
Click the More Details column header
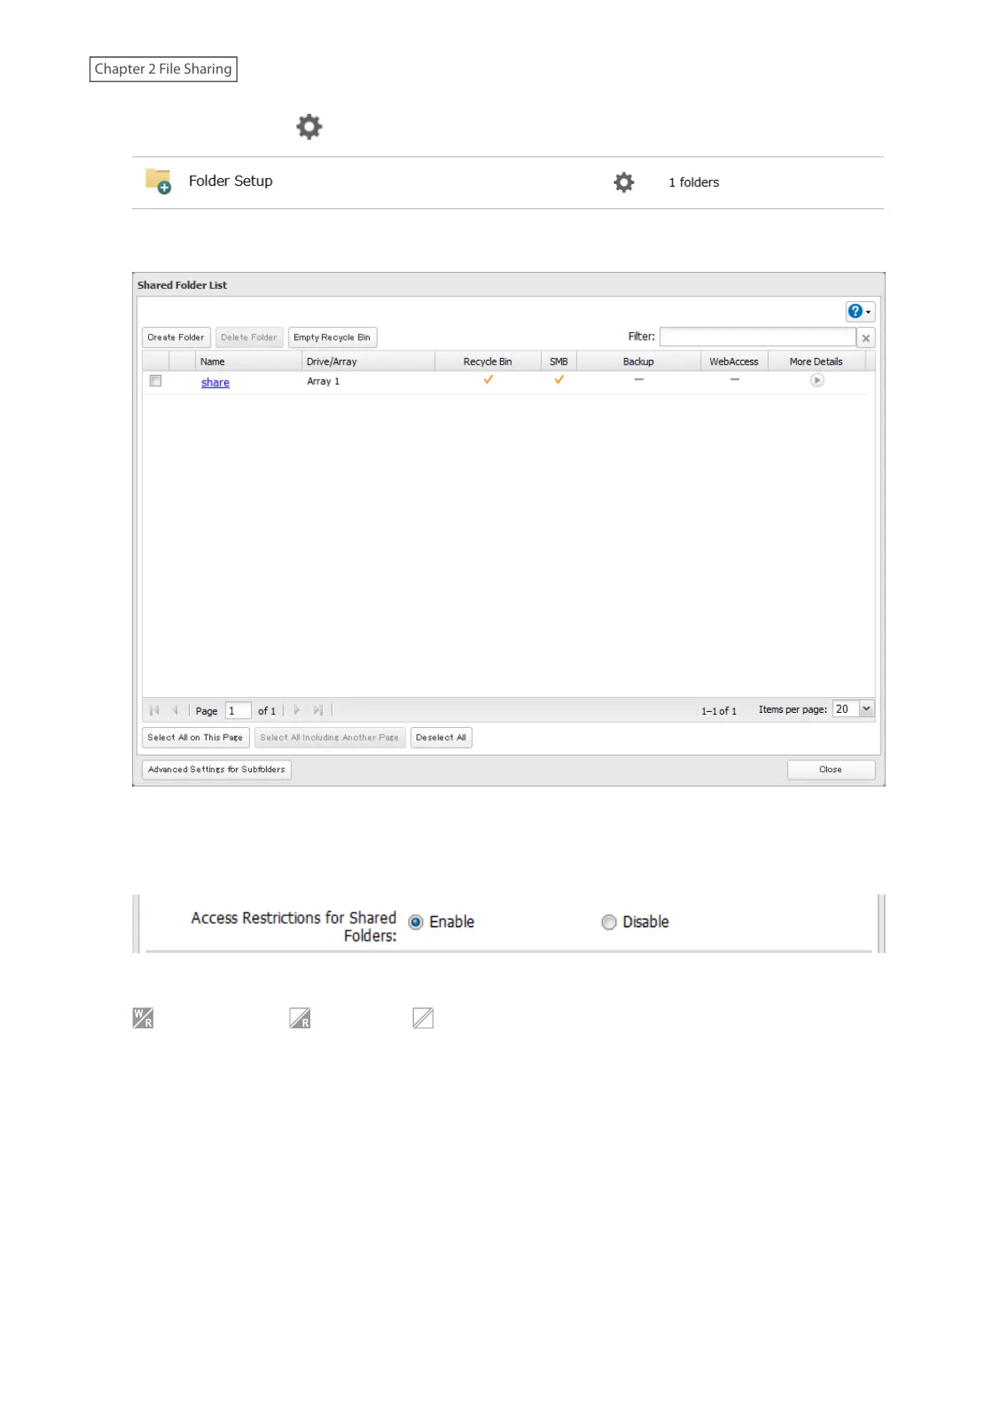[x=816, y=361]
